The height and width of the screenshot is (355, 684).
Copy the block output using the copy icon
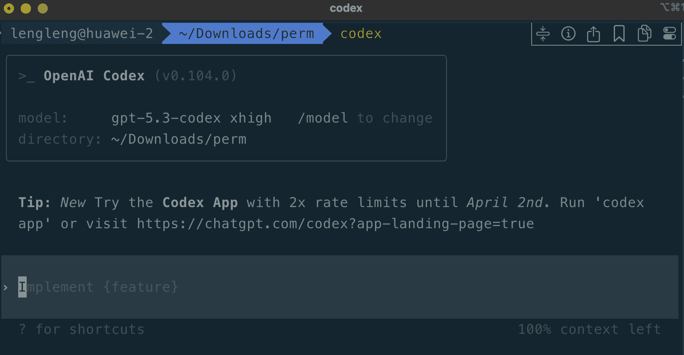tap(644, 34)
